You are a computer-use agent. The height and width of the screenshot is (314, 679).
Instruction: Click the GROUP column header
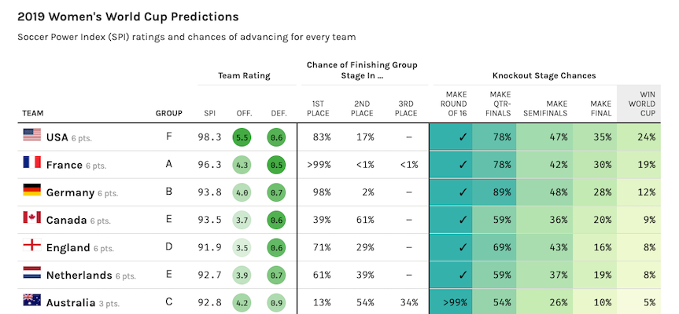169,114
